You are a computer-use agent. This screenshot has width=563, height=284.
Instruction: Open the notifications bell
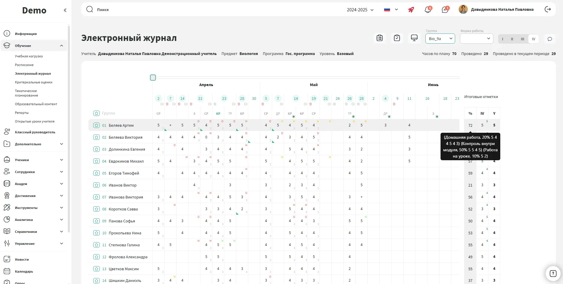coord(428,10)
